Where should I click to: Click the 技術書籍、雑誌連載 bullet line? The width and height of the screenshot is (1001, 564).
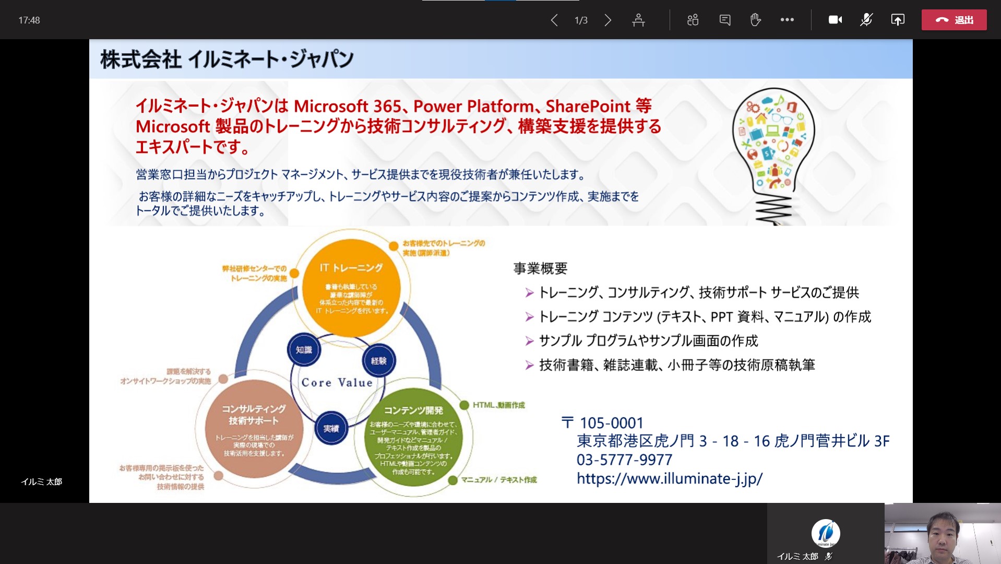tap(677, 365)
